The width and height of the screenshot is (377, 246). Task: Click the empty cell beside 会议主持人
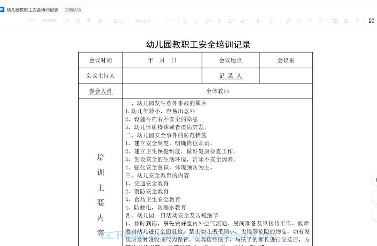(162, 76)
